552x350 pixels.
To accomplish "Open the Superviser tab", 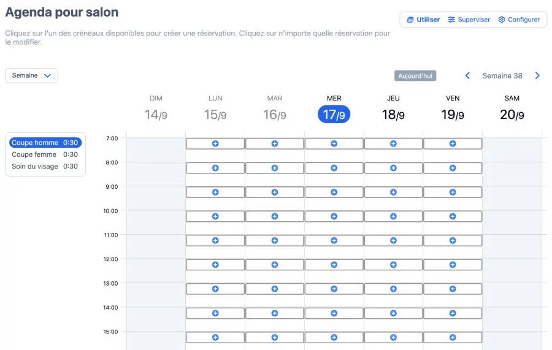I will [x=469, y=20].
